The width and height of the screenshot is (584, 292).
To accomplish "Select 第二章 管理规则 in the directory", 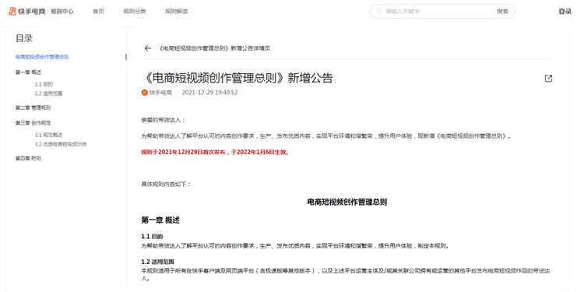I will click(33, 107).
